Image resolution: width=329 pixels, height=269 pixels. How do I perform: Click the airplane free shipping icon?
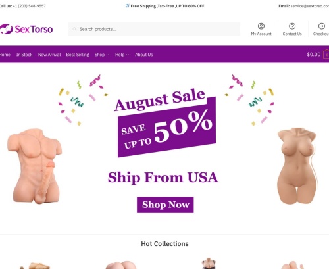[128, 6]
